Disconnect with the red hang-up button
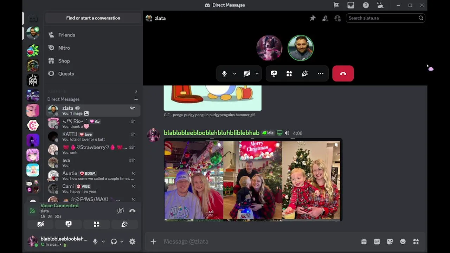 coord(343,74)
